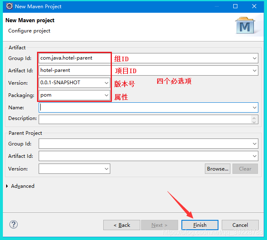Click the Clear button
The image size is (267, 240).
point(245,169)
